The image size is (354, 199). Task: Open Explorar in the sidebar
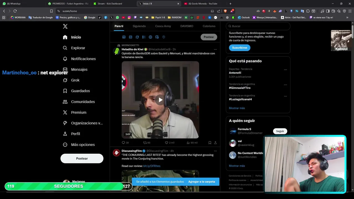tap(74, 48)
